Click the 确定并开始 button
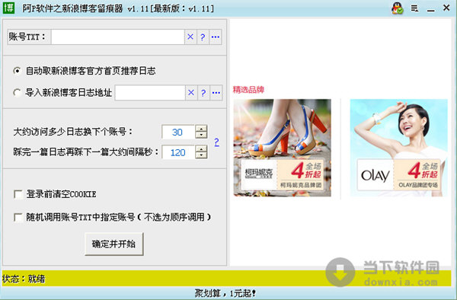457x300 pixels. tap(114, 244)
